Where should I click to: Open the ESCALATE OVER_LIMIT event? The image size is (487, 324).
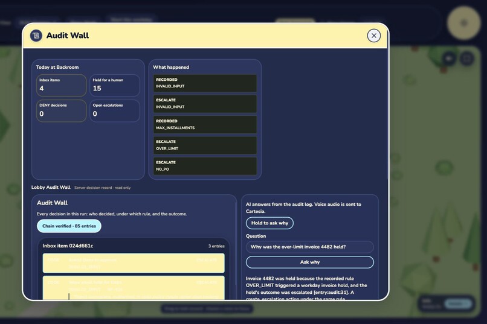tap(205, 145)
